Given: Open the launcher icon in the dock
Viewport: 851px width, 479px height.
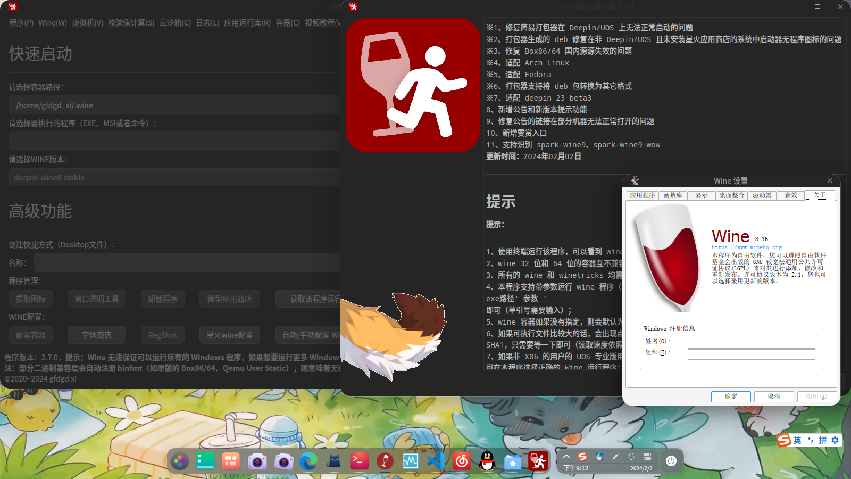Looking at the screenshot, I should click(180, 461).
